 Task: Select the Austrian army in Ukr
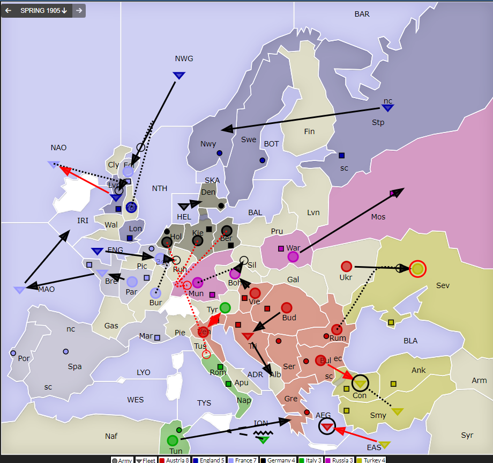coord(346,266)
